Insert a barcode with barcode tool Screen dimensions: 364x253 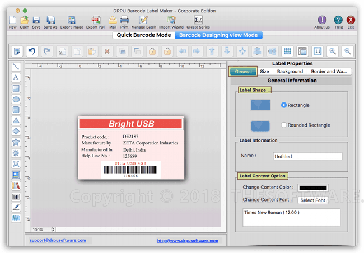[x=16, y=196]
